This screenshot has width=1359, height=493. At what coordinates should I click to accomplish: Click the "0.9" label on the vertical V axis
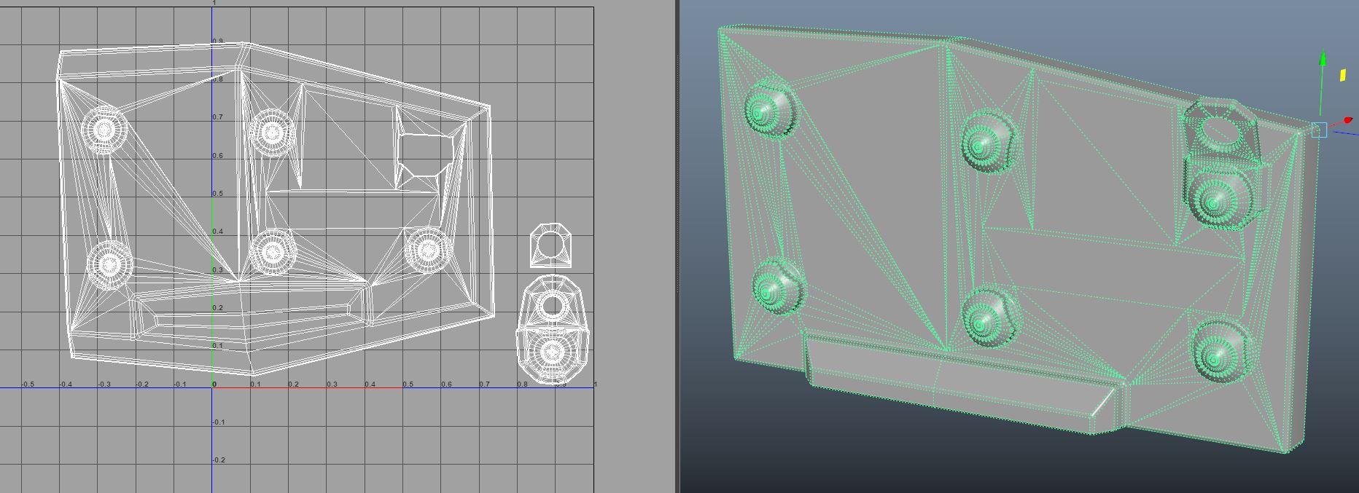218,42
